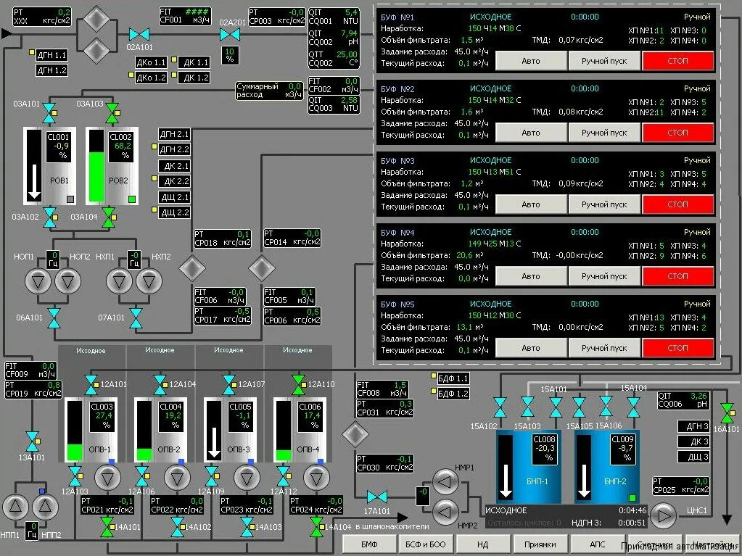
Task: Open ДГН 2.1 doser
Action: point(174,134)
